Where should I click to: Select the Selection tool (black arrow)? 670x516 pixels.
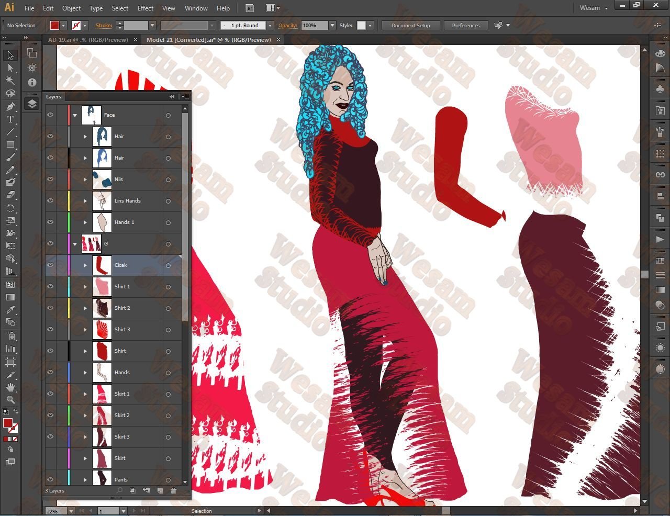(x=10, y=55)
